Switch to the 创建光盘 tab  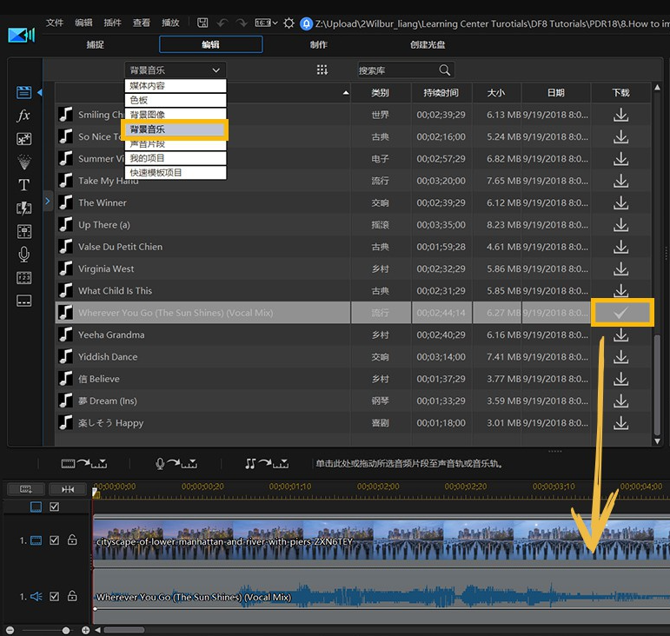click(x=428, y=44)
